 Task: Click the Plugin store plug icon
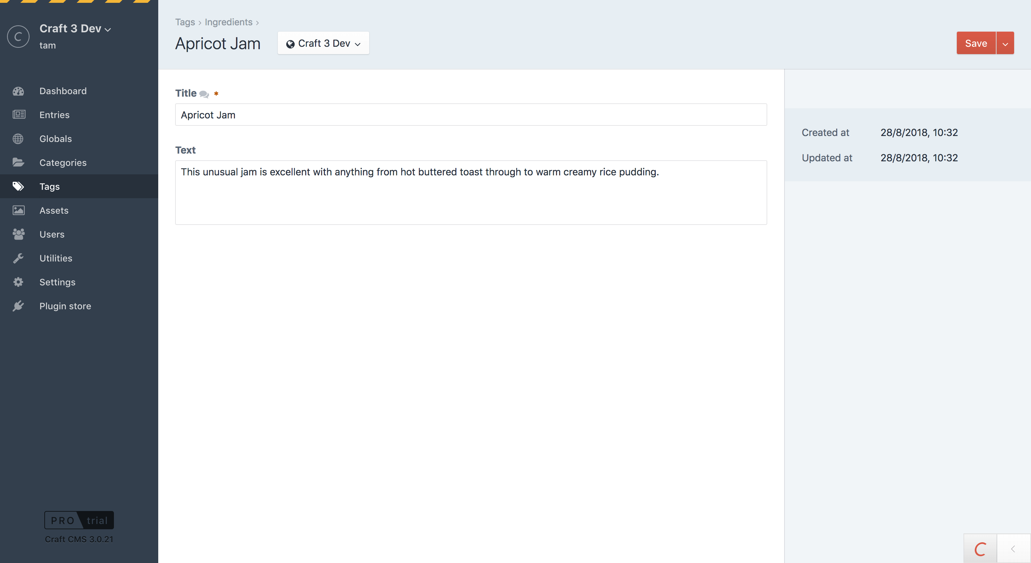(x=18, y=306)
